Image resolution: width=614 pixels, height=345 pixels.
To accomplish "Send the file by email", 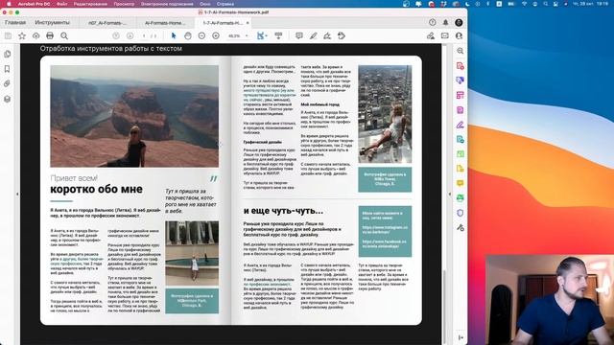I will (x=445, y=36).
